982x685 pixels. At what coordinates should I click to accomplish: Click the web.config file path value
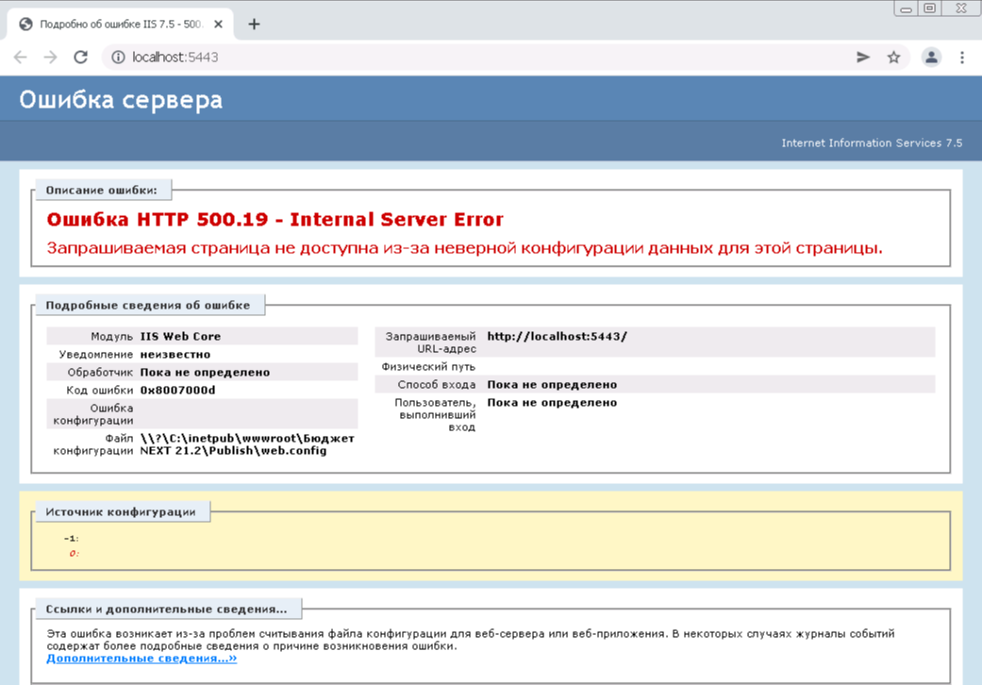point(247,444)
